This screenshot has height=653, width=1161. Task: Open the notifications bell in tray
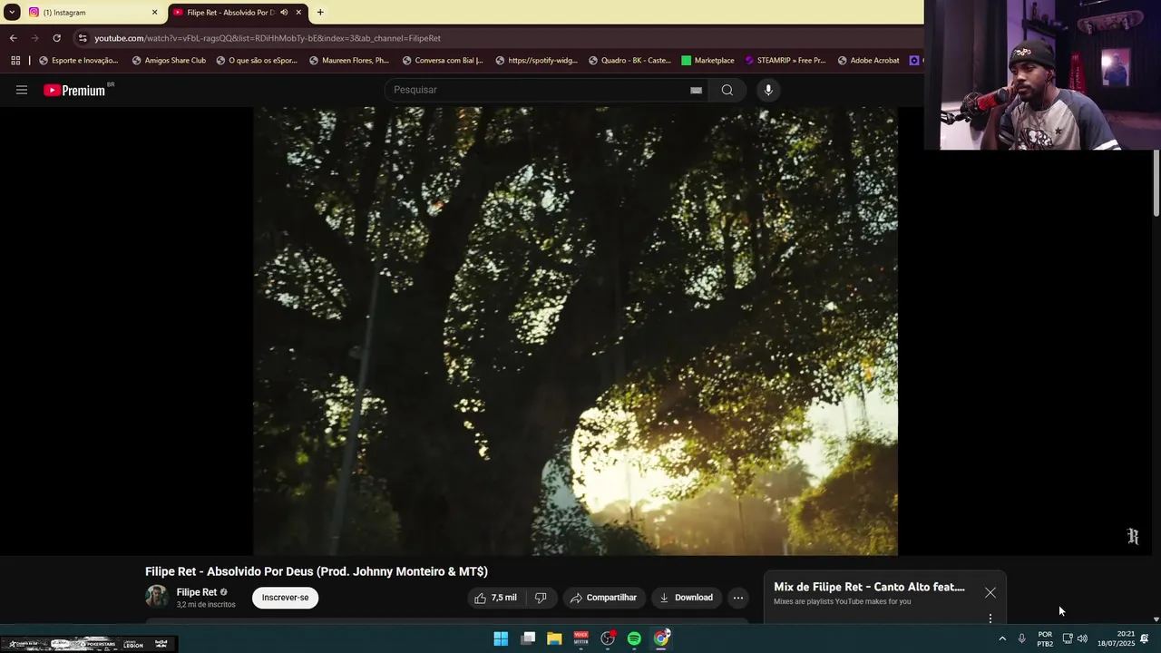point(1145,639)
